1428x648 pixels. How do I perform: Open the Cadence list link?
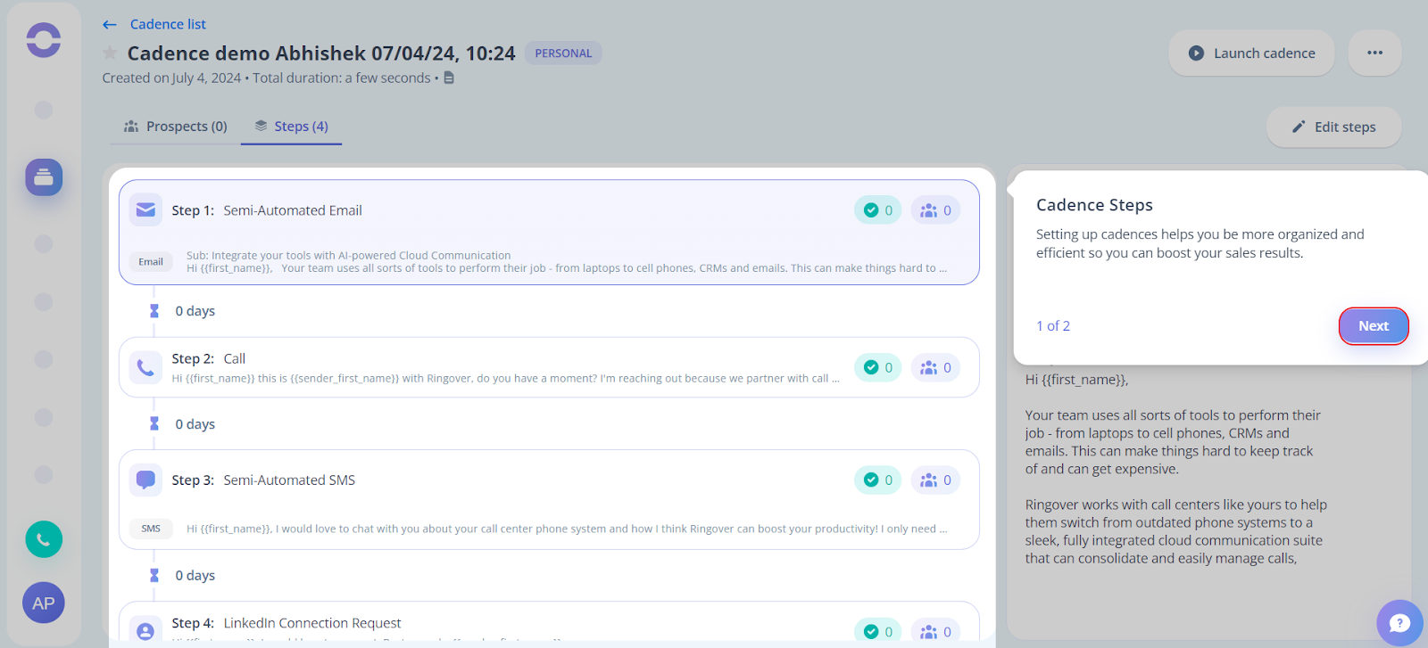click(x=168, y=24)
